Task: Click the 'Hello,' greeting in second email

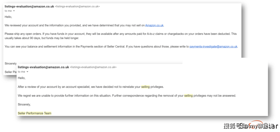Action: [22, 78]
